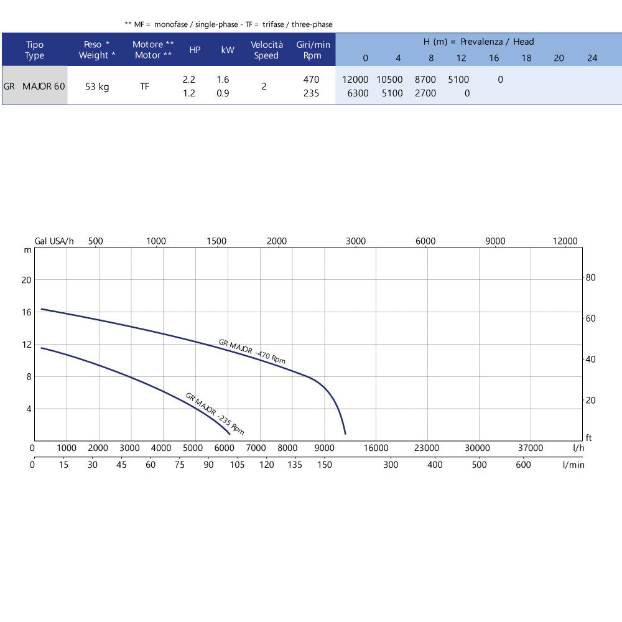Click the 600 l/min tick label
The height and width of the screenshot is (622, 622).
(523, 465)
